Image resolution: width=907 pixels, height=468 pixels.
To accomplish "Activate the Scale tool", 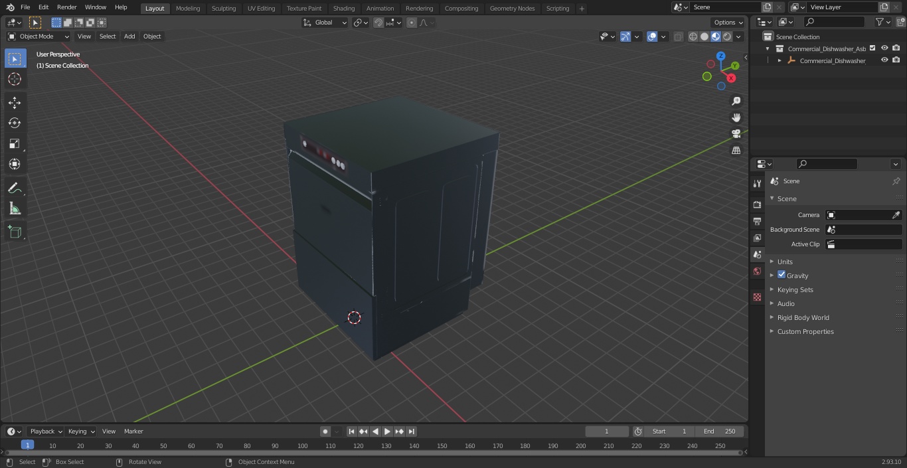I will (15, 143).
